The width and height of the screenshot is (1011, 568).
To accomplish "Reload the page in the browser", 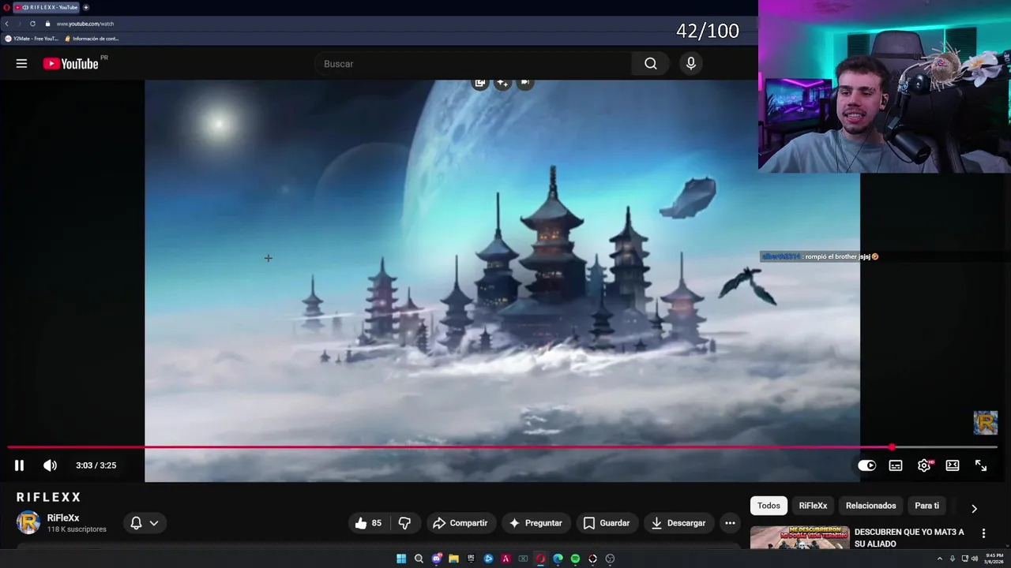I will pyautogui.click(x=32, y=24).
